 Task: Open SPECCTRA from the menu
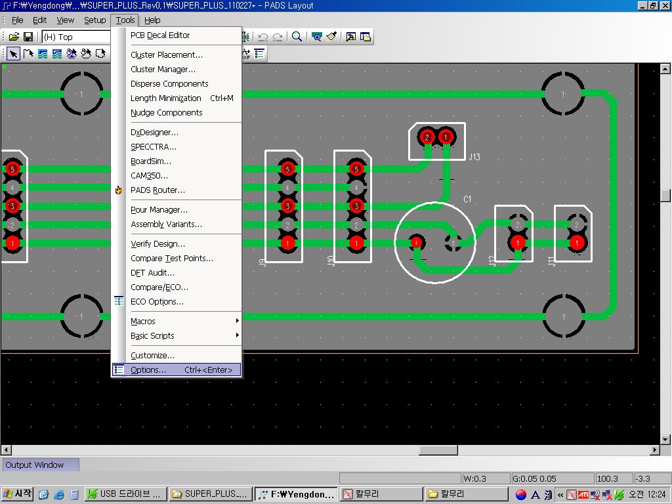tap(177, 147)
